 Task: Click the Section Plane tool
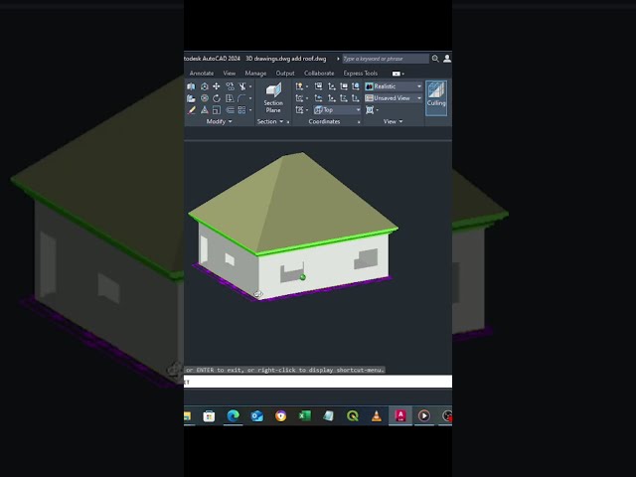coord(273,97)
